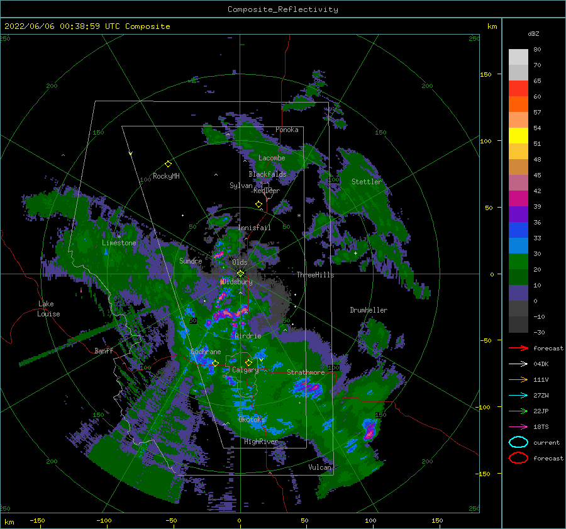Click the Sundre town label
This screenshot has height=529, width=566.
click(191, 261)
